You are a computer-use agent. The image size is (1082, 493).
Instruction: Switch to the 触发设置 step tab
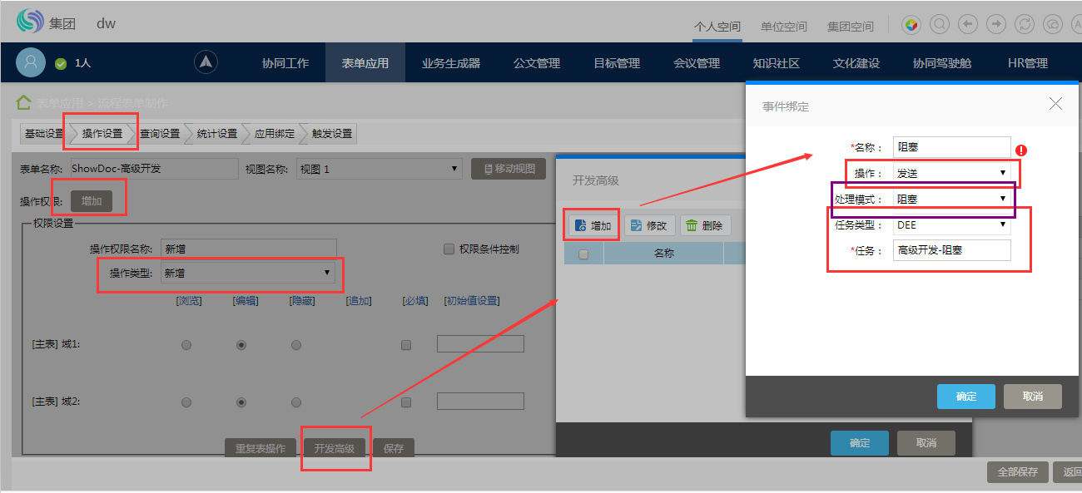(x=332, y=134)
